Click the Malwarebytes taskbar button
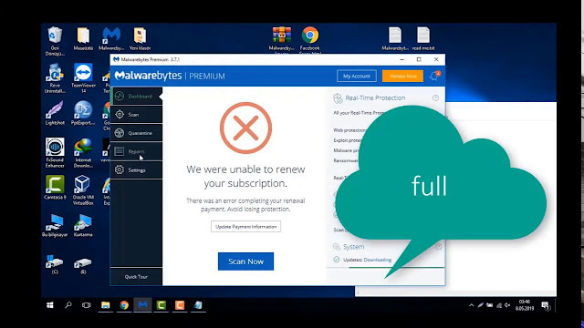The height and width of the screenshot is (328, 584). [142, 305]
